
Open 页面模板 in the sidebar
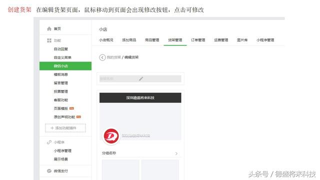tap(61, 108)
